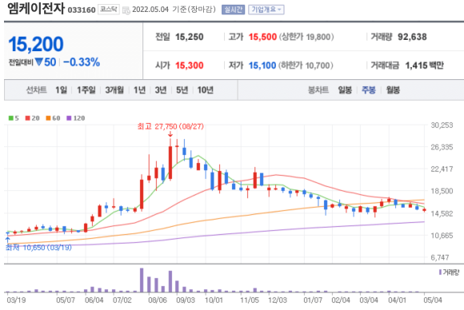
Task: Click the 상한가 19,800 text
Action: click(x=306, y=37)
